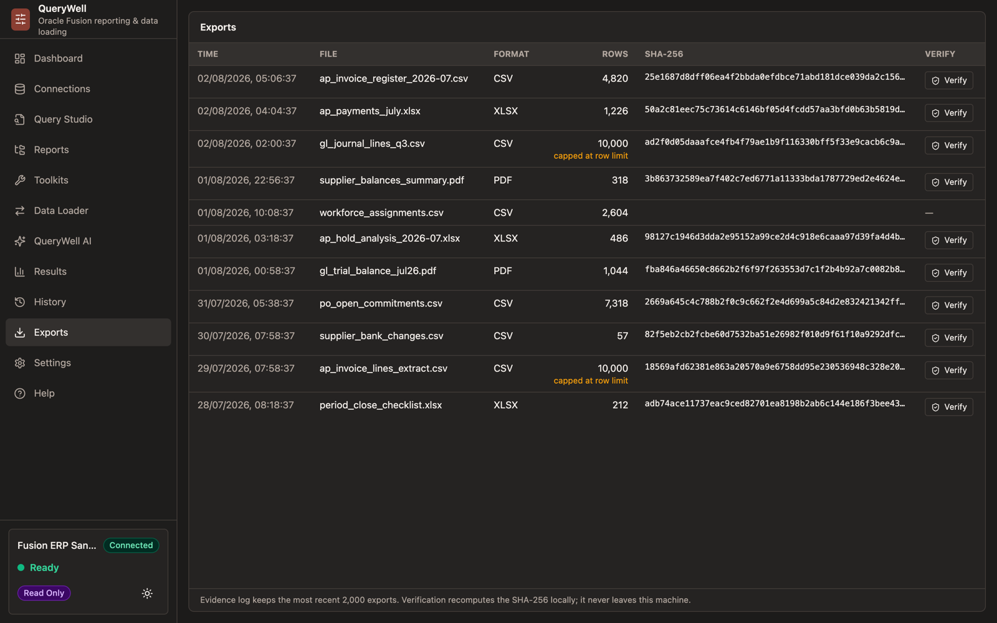This screenshot has height=623, width=997.
Task: Open the Help page
Action: [x=88, y=394]
